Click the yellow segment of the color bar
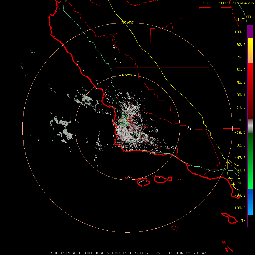This screenshot has height=255, width=255. (x=250, y=50)
